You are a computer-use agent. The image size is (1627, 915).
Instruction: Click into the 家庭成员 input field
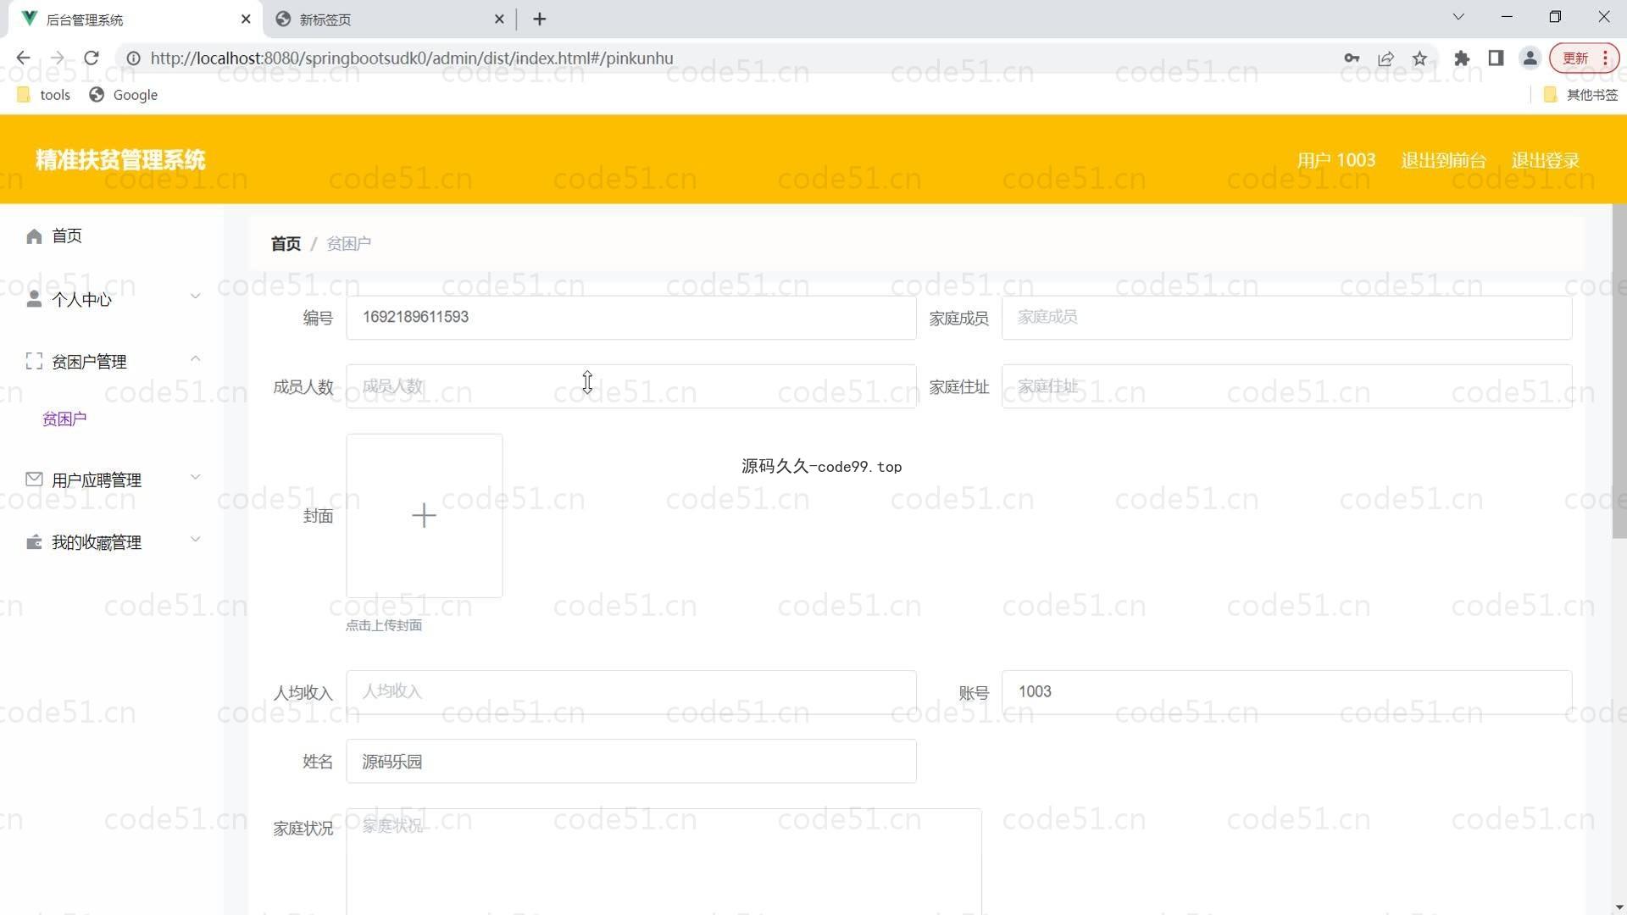[1286, 318]
